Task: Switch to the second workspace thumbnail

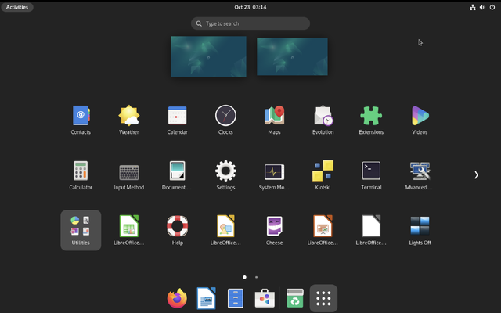Action: tap(292, 56)
